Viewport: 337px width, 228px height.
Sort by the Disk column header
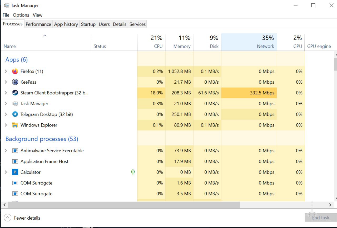point(207,42)
